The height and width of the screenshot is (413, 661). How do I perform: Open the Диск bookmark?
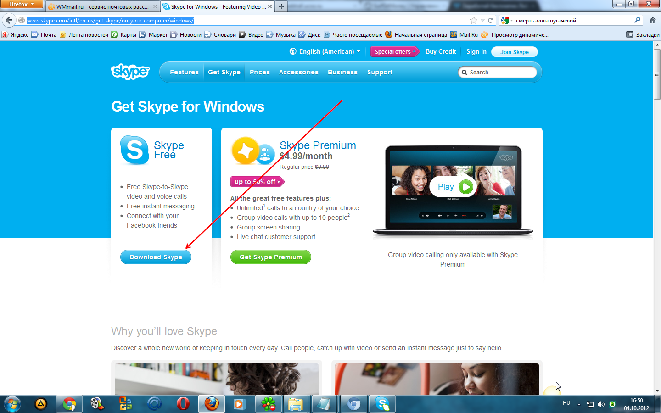tap(309, 34)
